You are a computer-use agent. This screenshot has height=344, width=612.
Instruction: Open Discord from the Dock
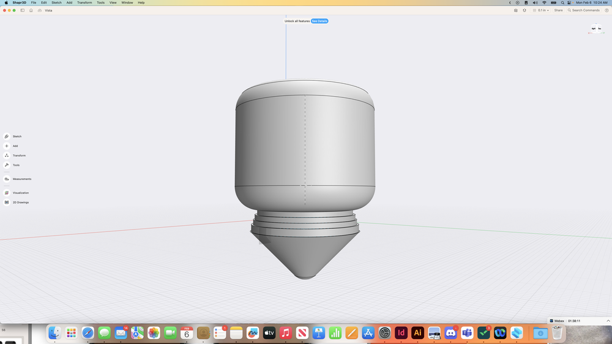click(x=450, y=333)
